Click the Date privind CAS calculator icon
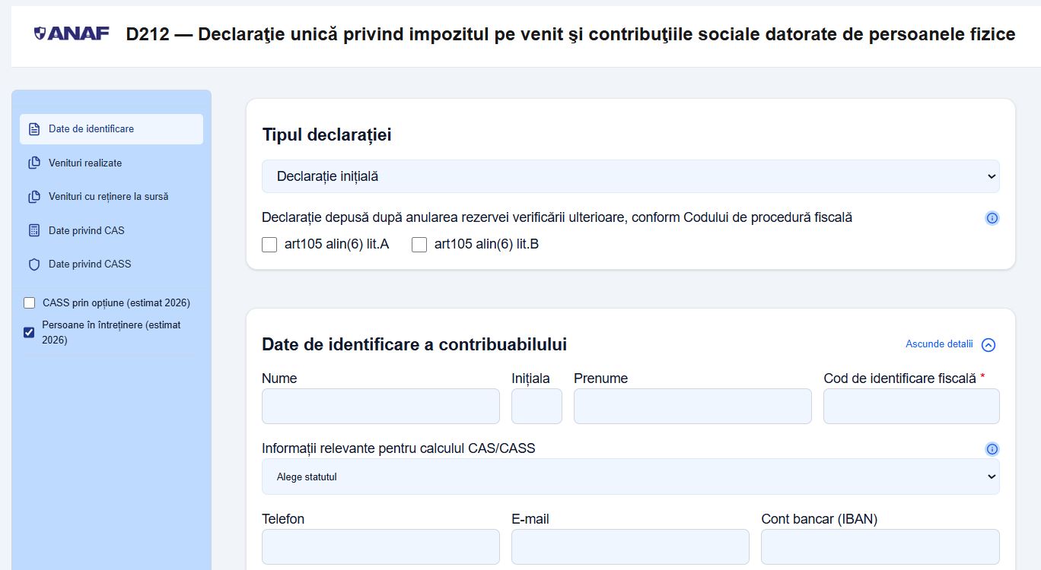Viewport: 1041px width, 570px height. pos(33,230)
